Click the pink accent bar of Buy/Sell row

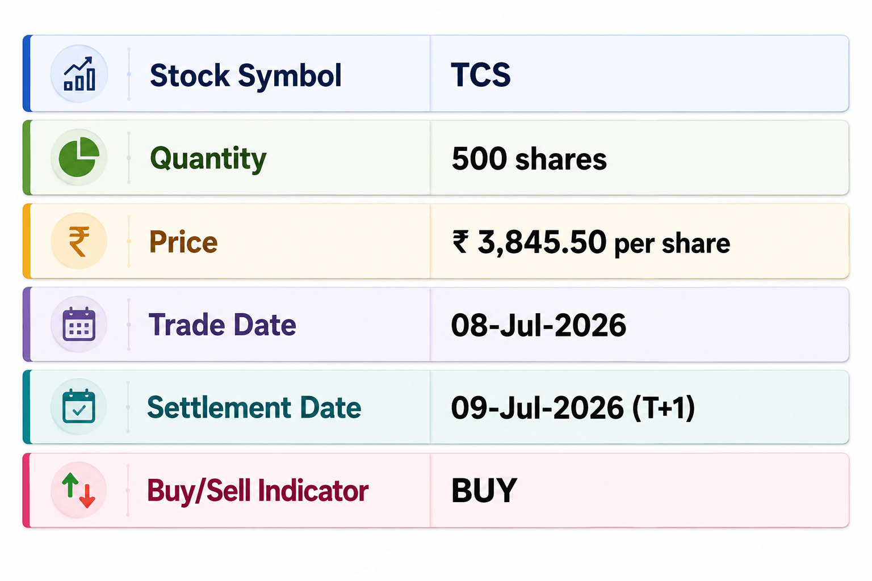coord(27,490)
